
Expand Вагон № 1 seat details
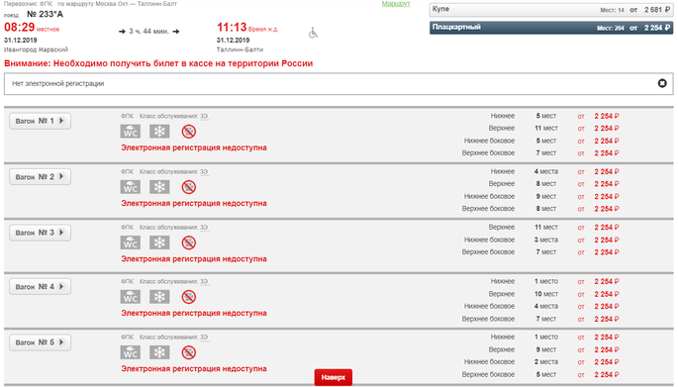[41, 121]
